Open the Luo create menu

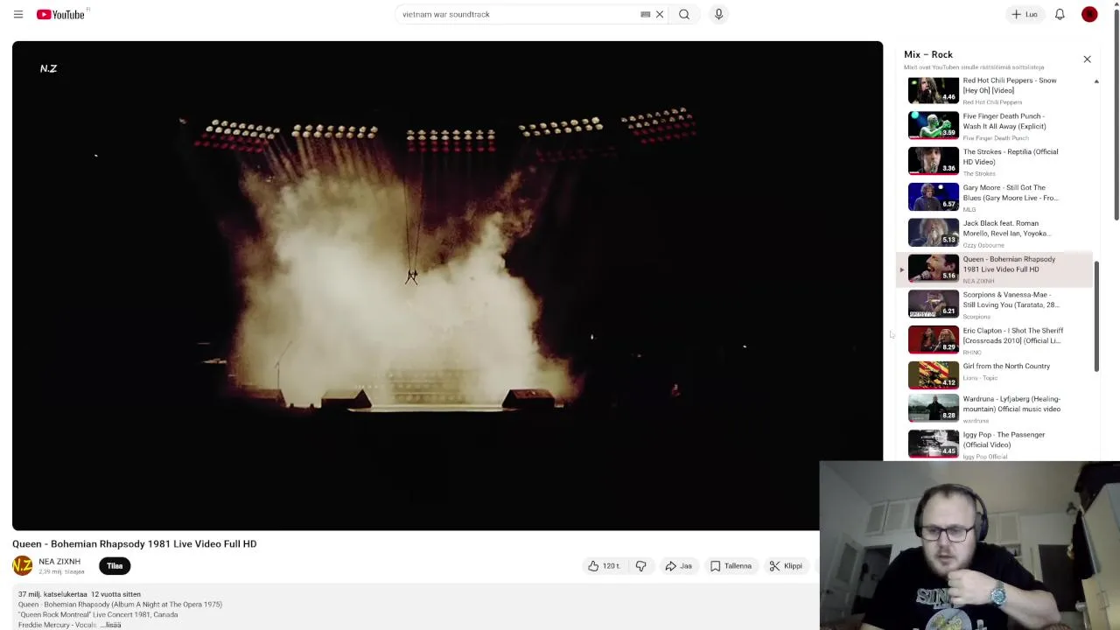(x=1025, y=14)
